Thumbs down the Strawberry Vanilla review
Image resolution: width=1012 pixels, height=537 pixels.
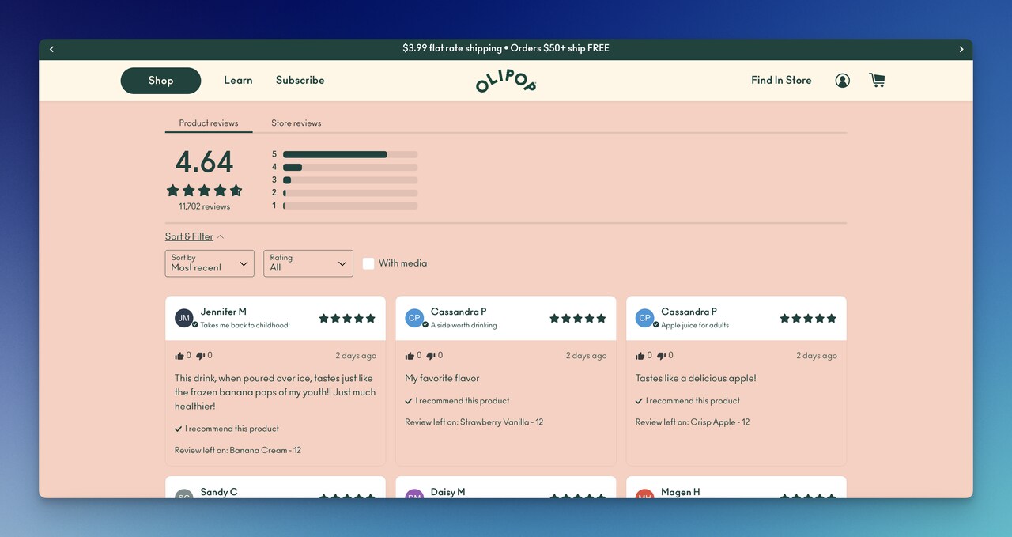click(431, 356)
